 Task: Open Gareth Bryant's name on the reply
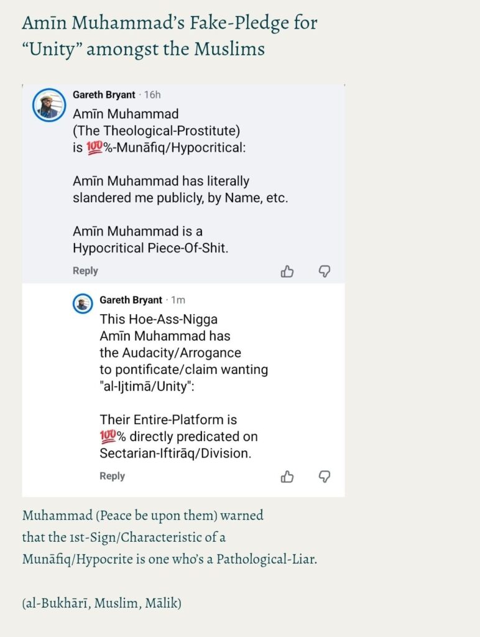pyautogui.click(x=131, y=300)
